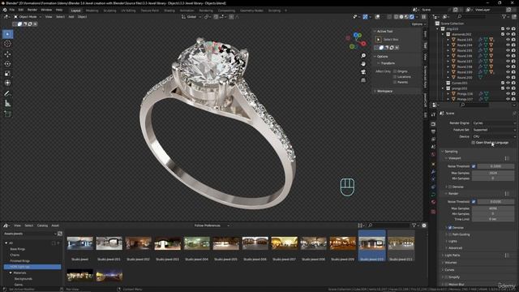Select Chains catalog
This screenshot has height=292, width=519.
15,255
